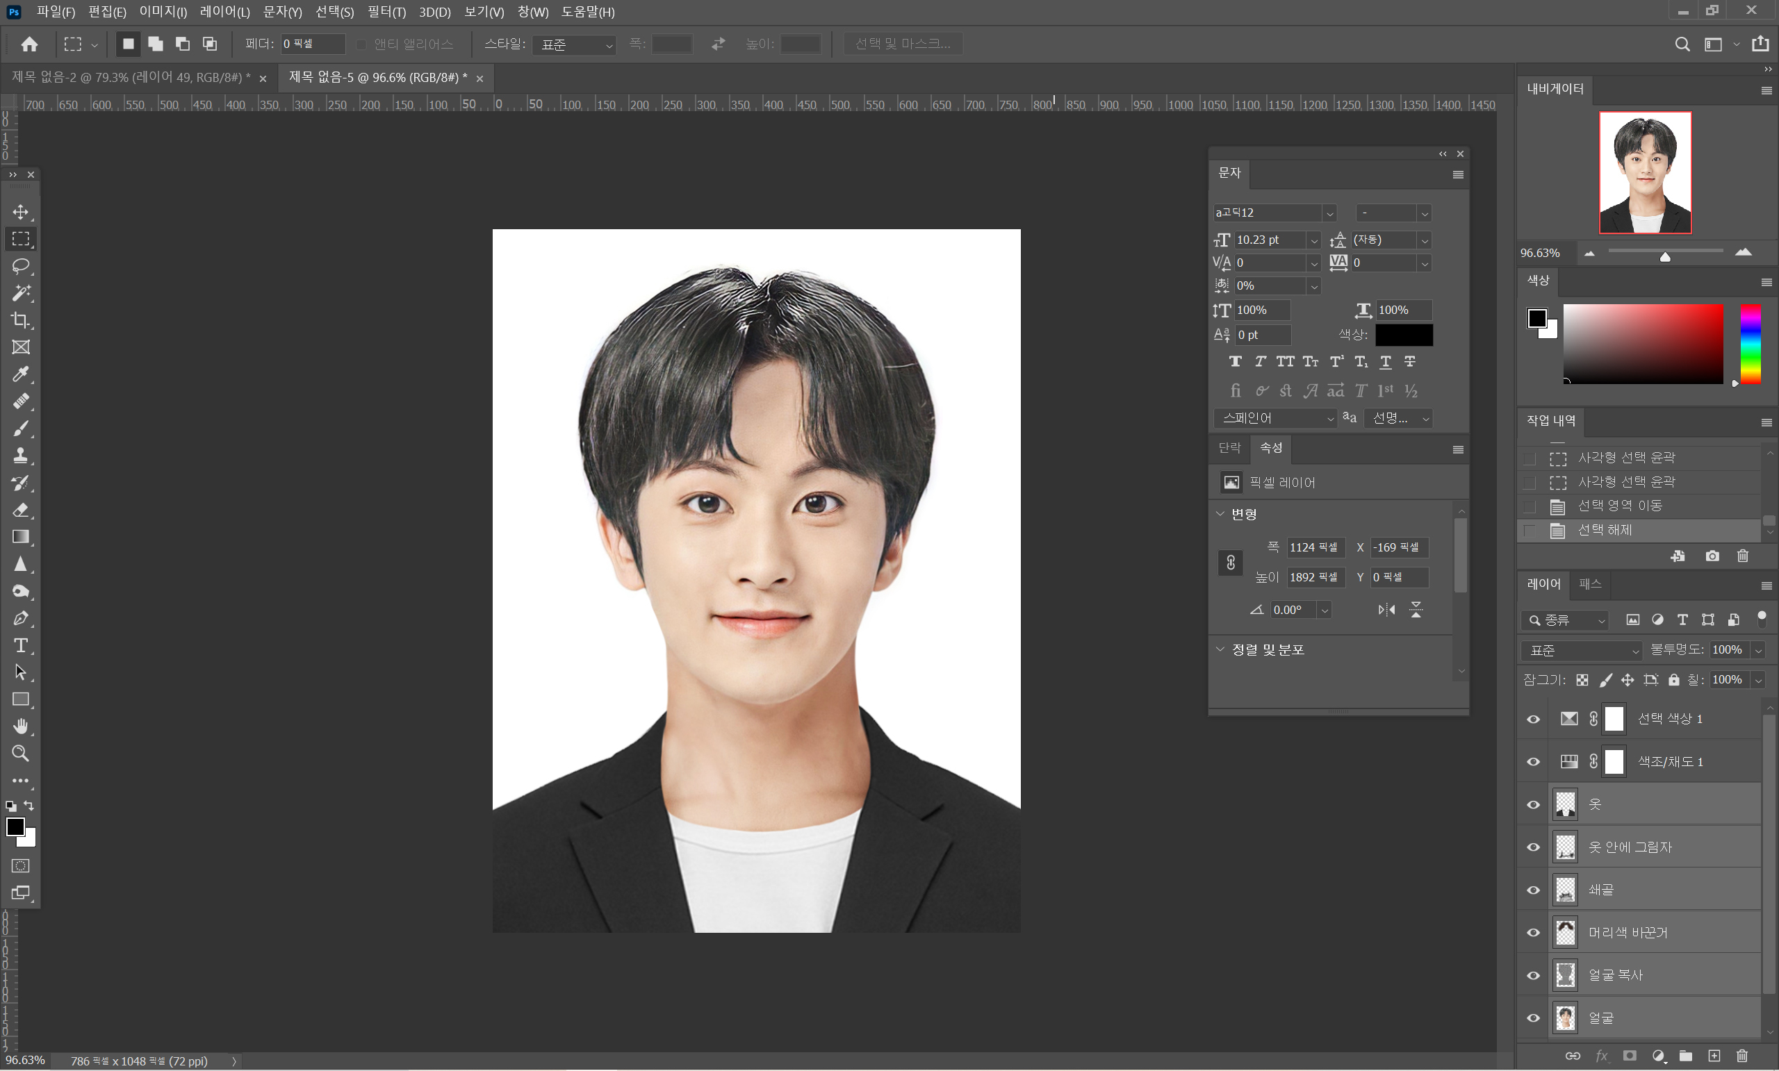The width and height of the screenshot is (1779, 1071).
Task: Select the Lasso tool
Action: 20,265
